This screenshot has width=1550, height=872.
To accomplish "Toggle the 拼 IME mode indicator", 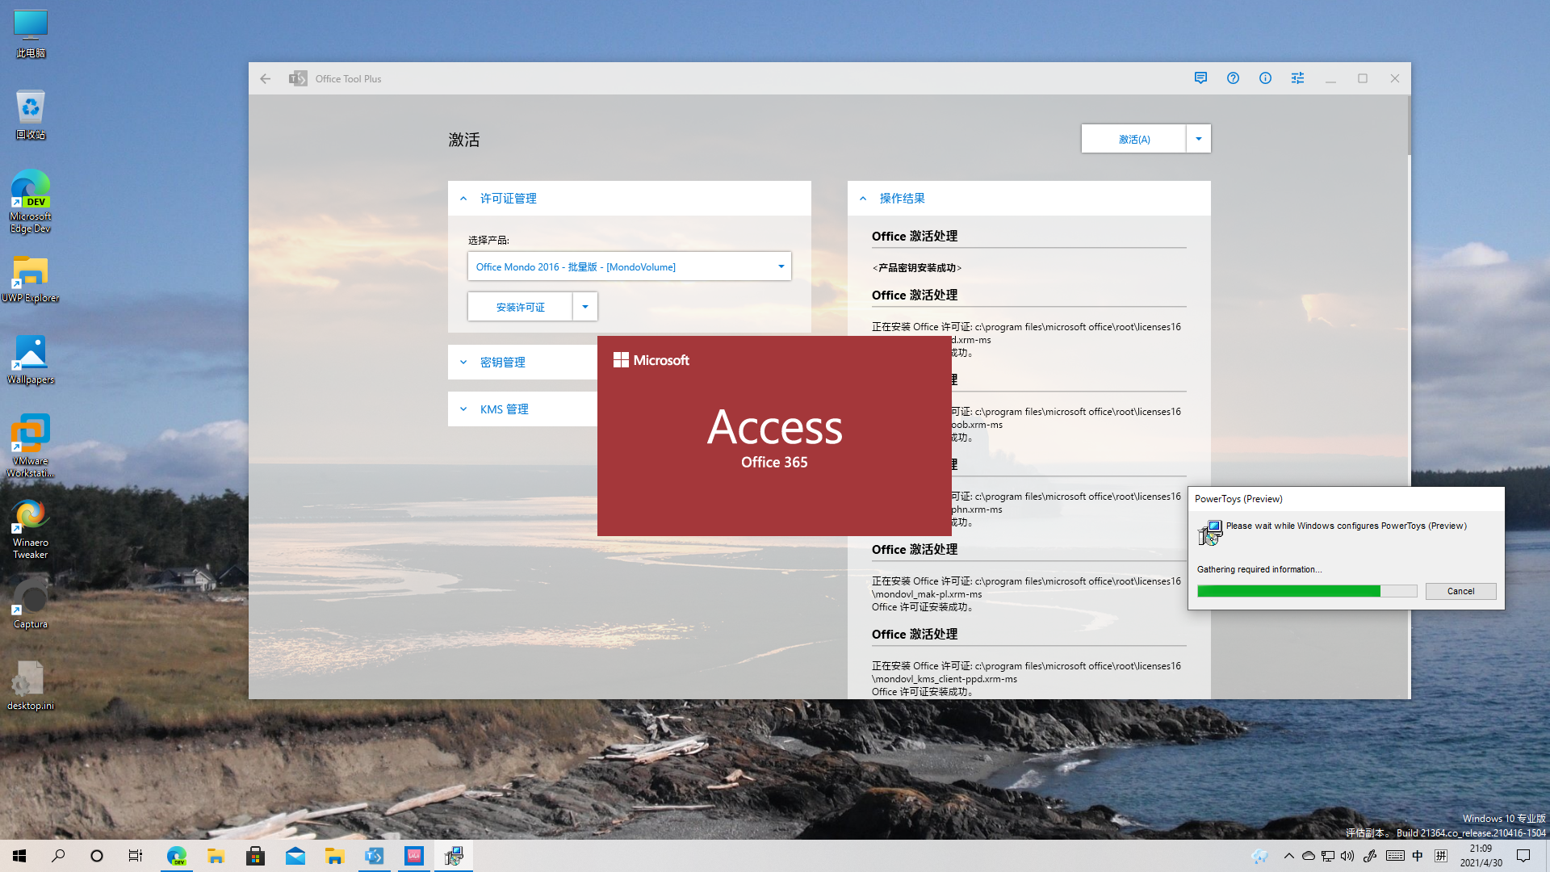I will tap(1441, 856).
